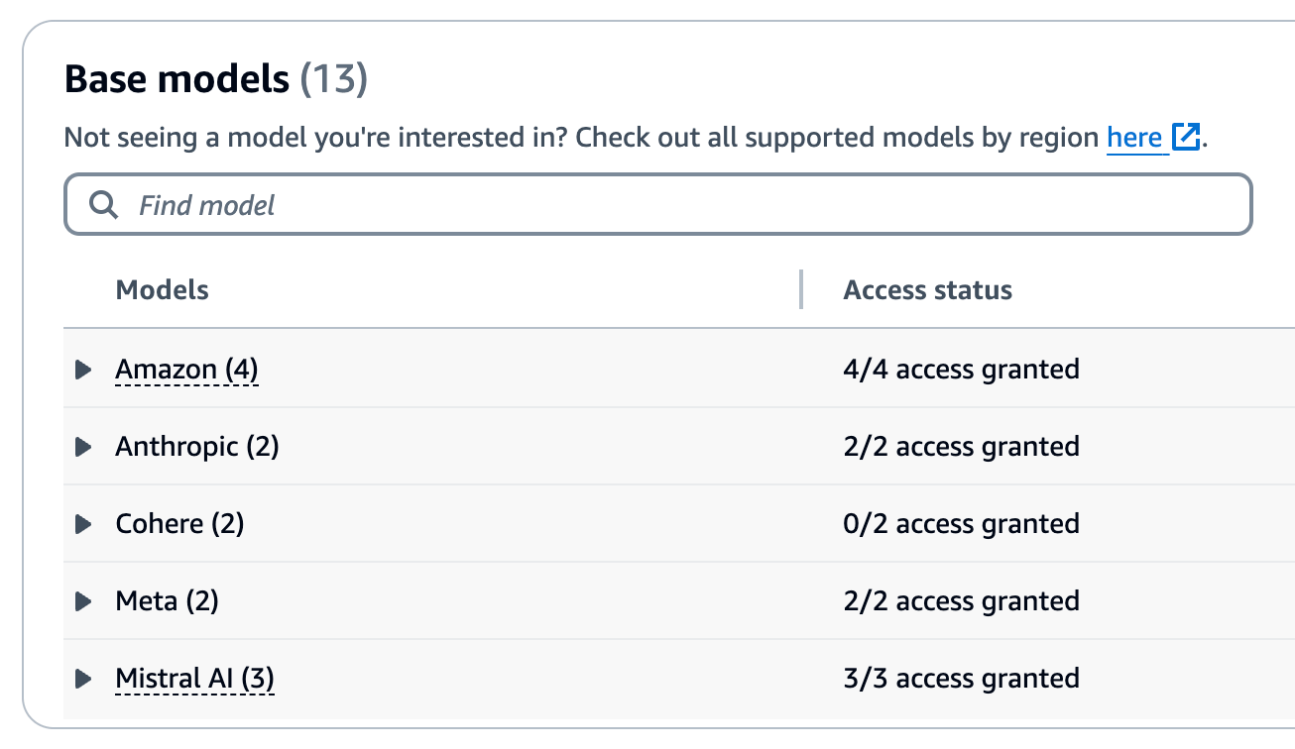The image size is (1295, 749).
Task: Click the Find model search field
Action: coord(674,205)
